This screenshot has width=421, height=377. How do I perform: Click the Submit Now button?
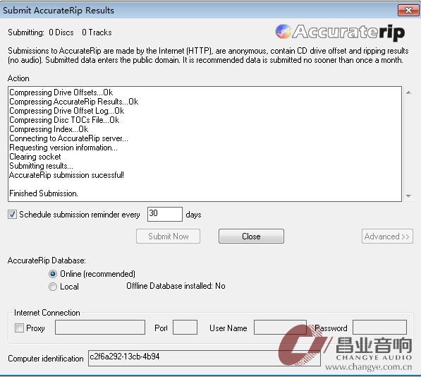pos(168,237)
